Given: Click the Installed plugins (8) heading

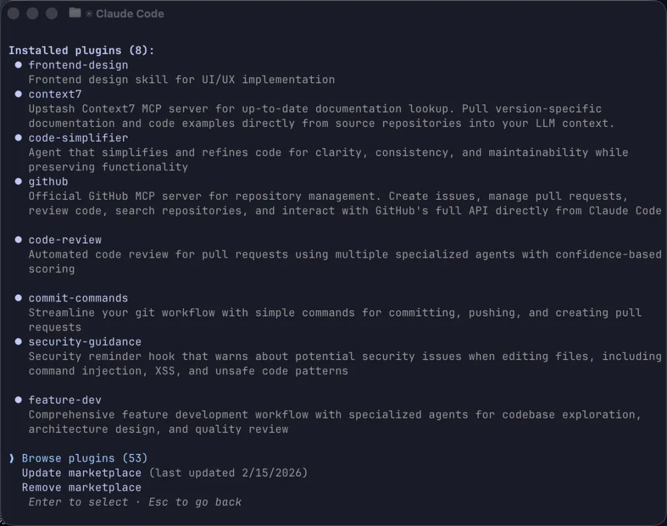Looking at the screenshot, I should tap(82, 50).
